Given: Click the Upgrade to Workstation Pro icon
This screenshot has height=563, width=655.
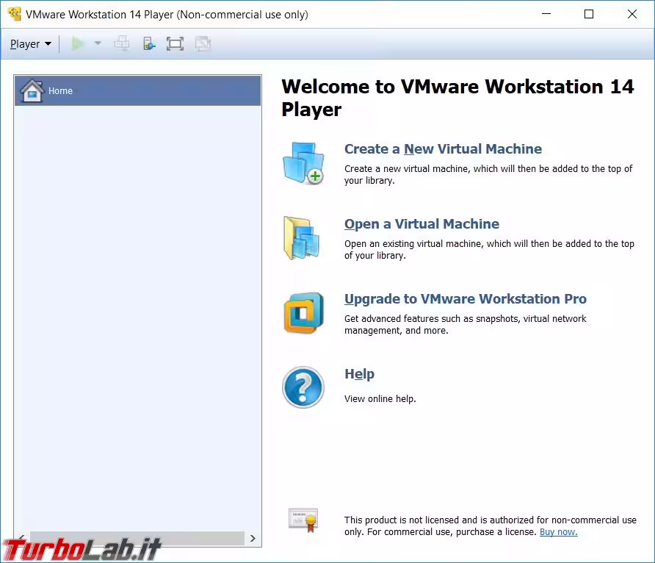Looking at the screenshot, I should [x=303, y=313].
